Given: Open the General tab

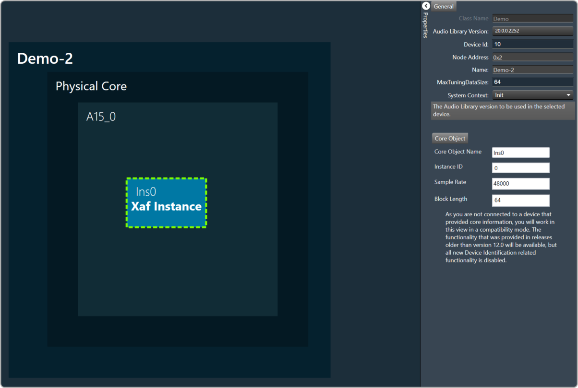Looking at the screenshot, I should click(x=444, y=6).
